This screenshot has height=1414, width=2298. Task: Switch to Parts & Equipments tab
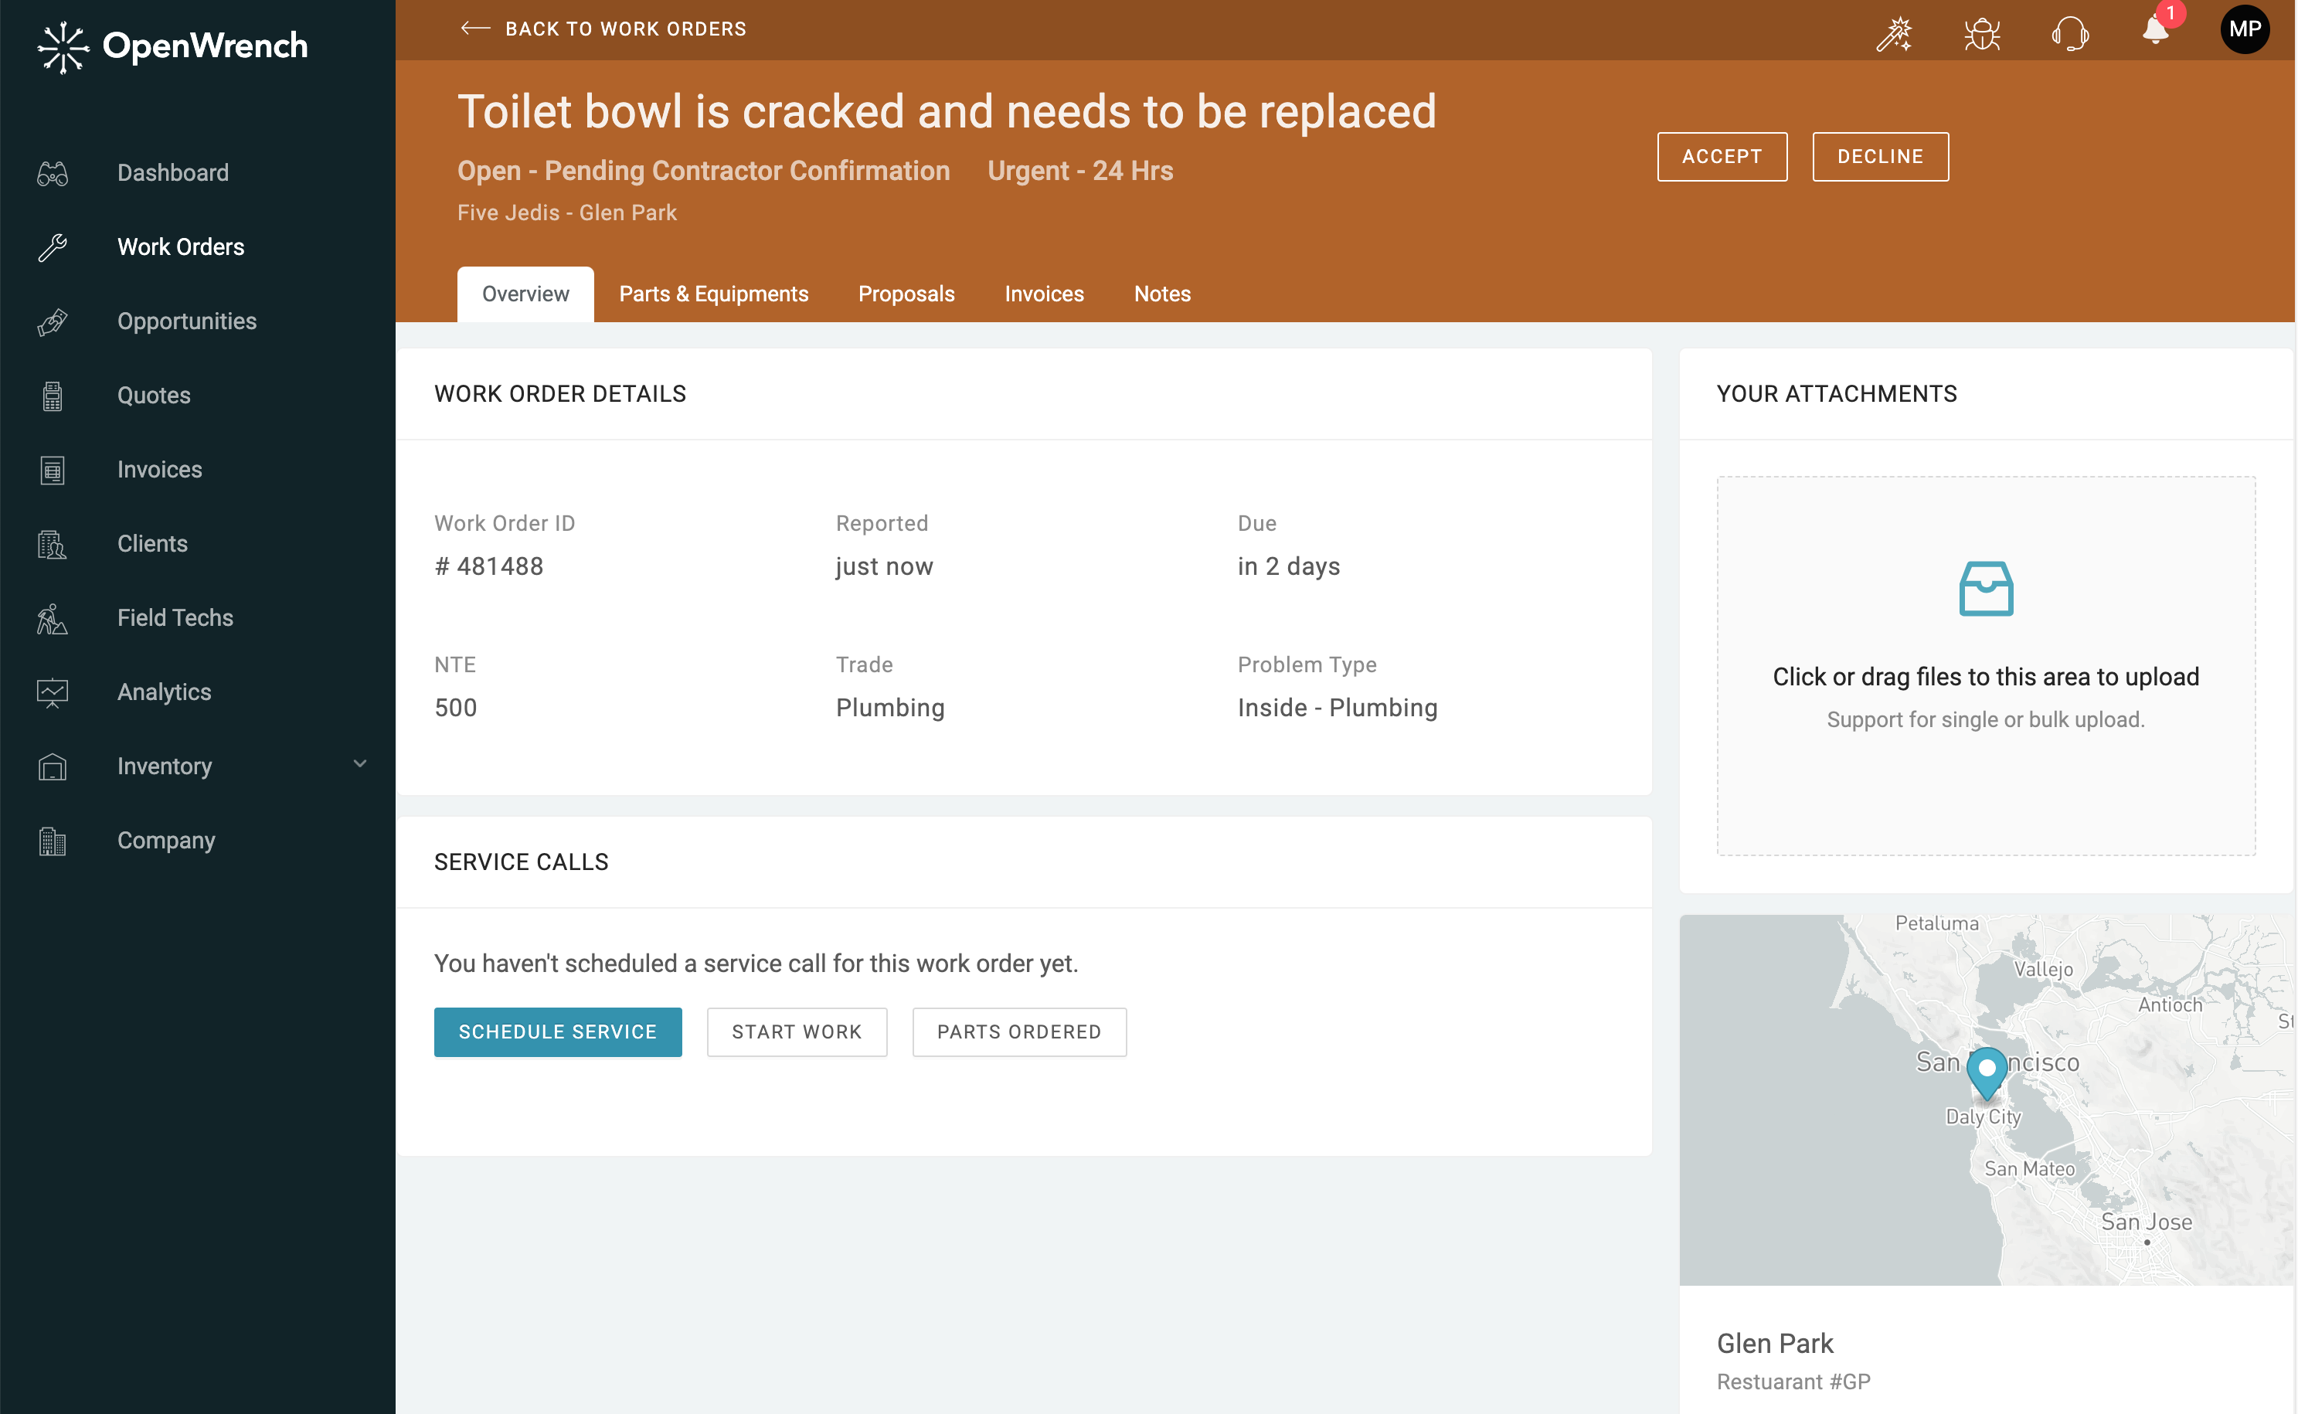[x=713, y=294]
